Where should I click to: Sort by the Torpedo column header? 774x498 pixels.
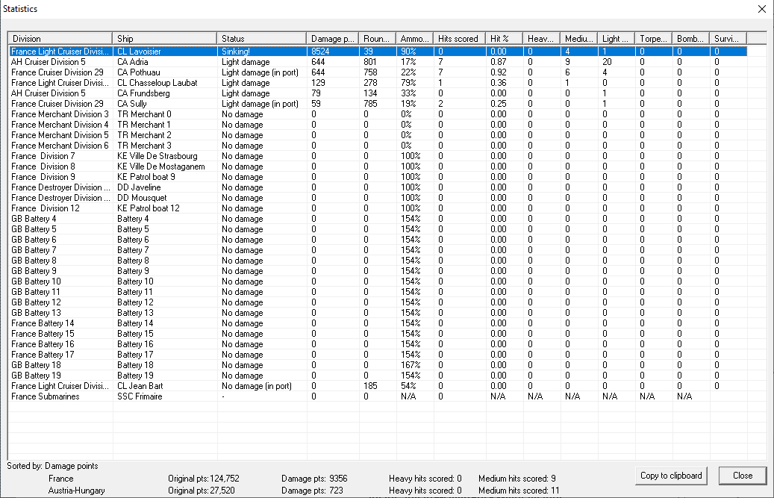(654, 39)
